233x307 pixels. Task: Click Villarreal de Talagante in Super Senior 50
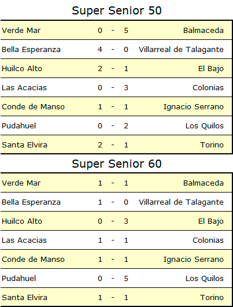tap(181, 50)
